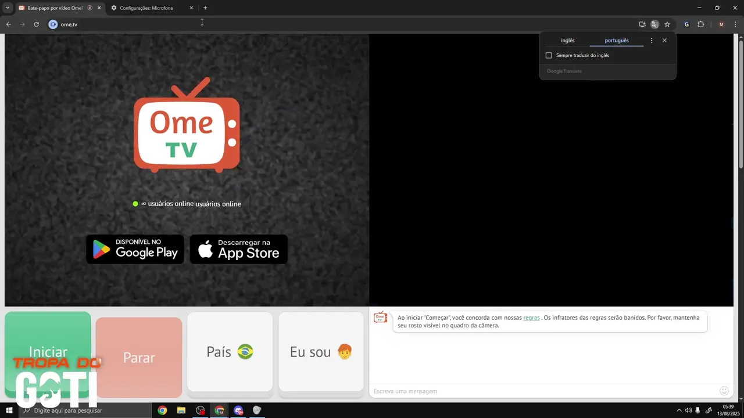The image size is (744, 418).
Task: Open Eu sou gender selector
Action: pyautogui.click(x=321, y=352)
